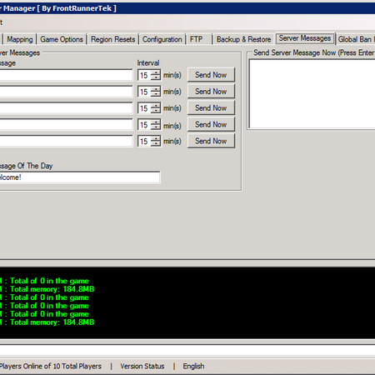Click Send Now for the third message
The width and height of the screenshot is (375, 375).
tap(211, 107)
